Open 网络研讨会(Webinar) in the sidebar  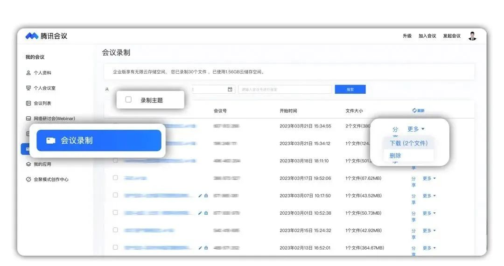point(50,119)
